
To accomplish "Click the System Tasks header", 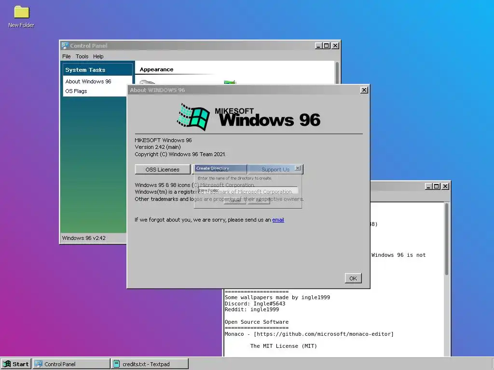I will (x=97, y=70).
